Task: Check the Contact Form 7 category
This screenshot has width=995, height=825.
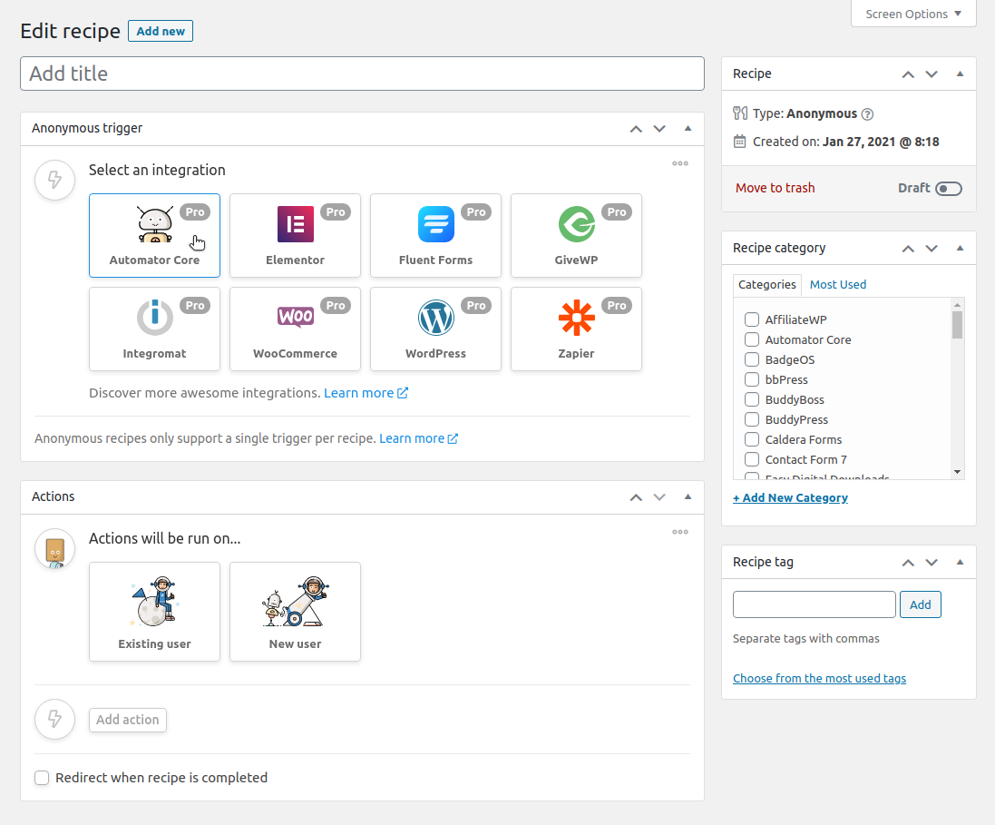Action: click(x=751, y=460)
